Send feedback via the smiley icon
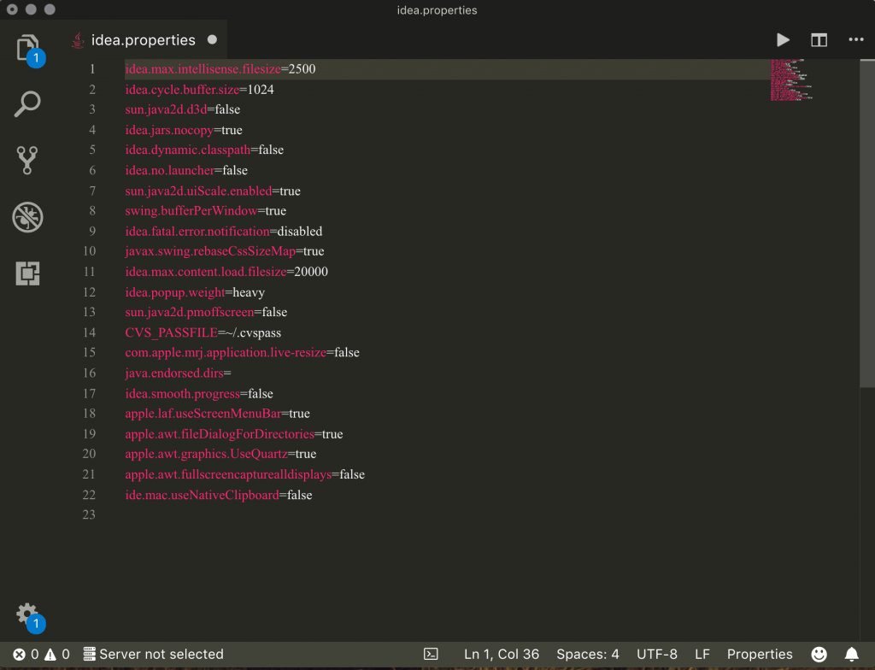875x670 pixels. 818,654
